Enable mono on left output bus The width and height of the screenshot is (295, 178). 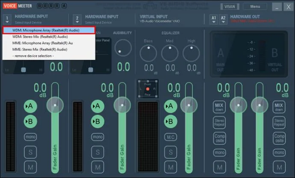[x=220, y=152]
